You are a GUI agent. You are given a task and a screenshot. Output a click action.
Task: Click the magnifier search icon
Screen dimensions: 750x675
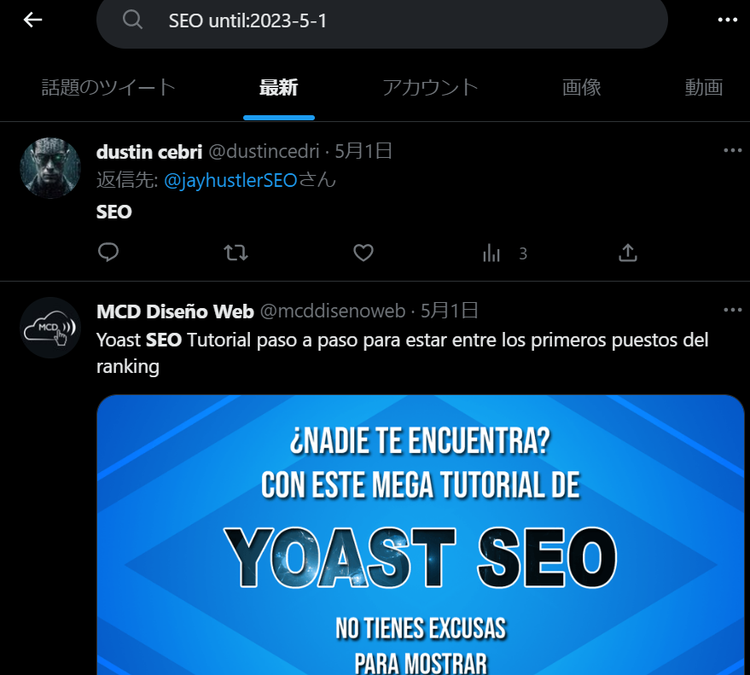click(x=132, y=20)
